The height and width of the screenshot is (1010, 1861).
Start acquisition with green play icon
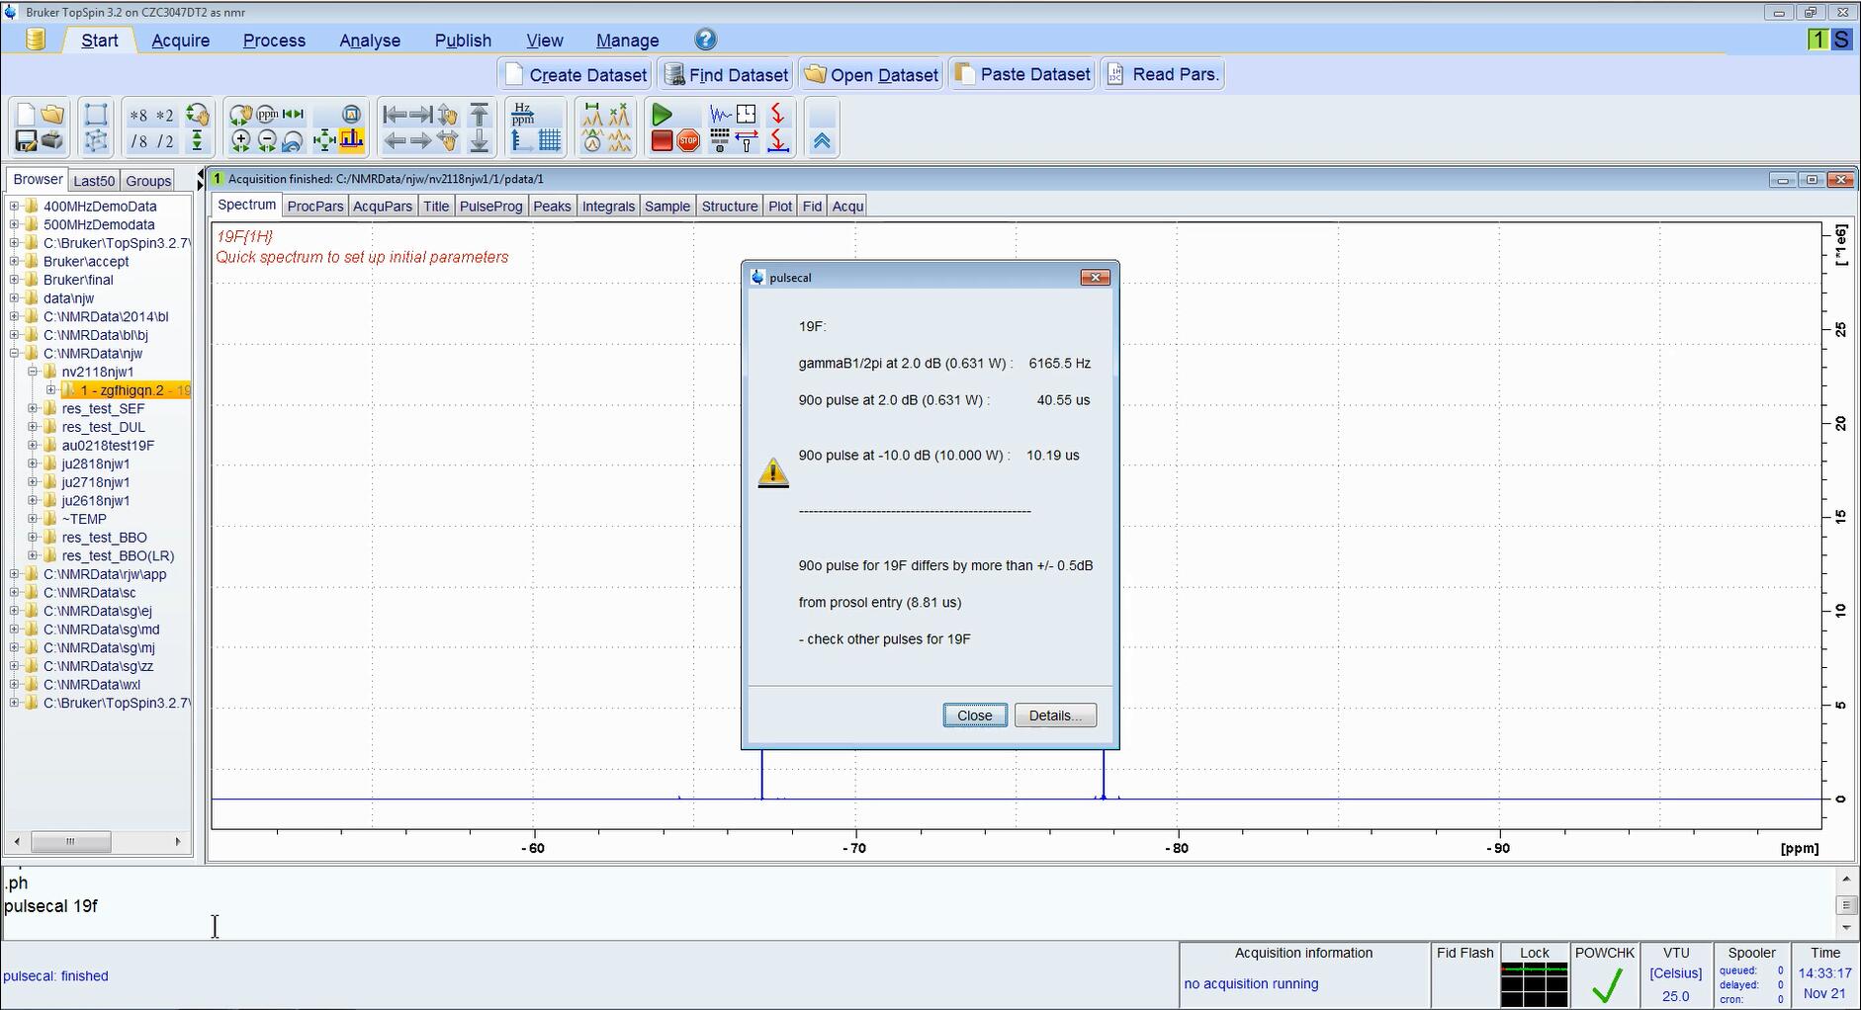click(662, 115)
